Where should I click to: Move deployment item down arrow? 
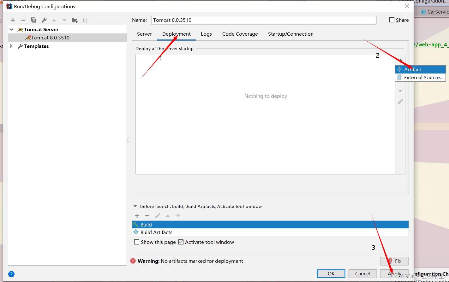tap(400, 91)
